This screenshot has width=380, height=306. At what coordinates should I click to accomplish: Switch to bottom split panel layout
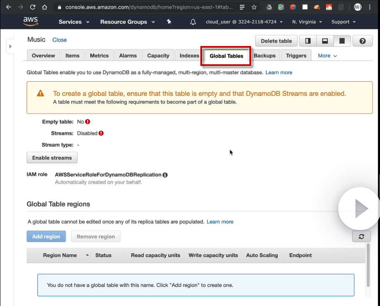pos(325,41)
